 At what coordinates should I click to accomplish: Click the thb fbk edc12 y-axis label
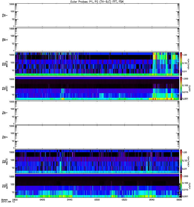tap(5, 64)
